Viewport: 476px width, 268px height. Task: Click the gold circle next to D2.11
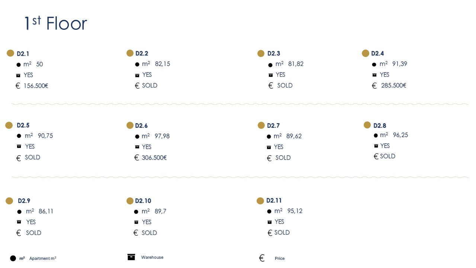[x=260, y=201]
